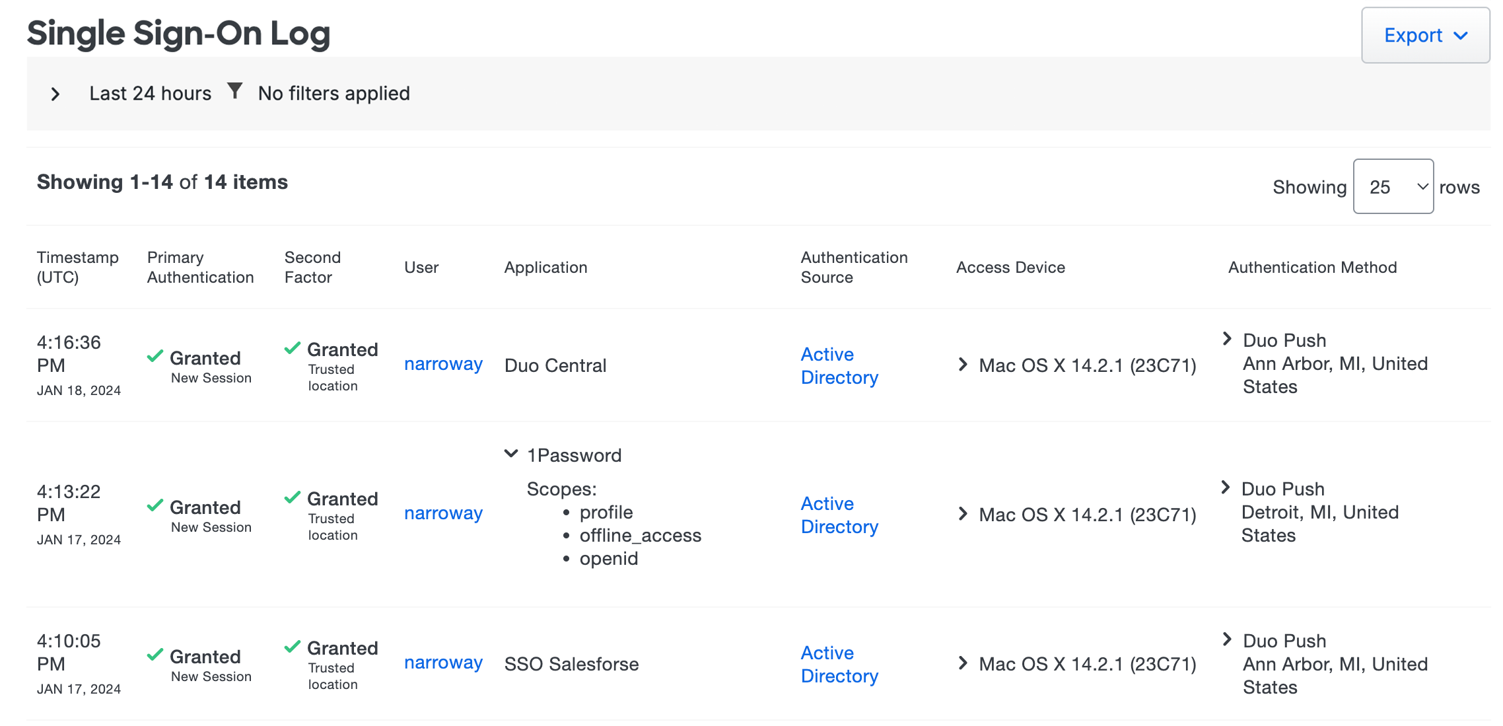The height and width of the screenshot is (726, 1503).
Task: Open narroway user link in 1Password row
Action: 443,513
